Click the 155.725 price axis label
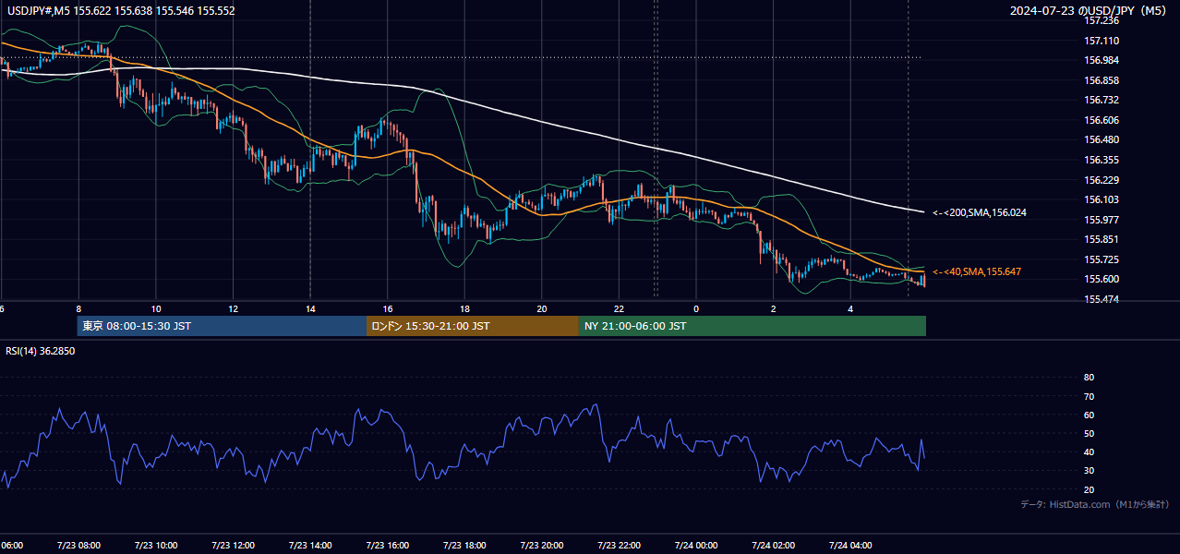Viewport: 1180px width, 554px height. click(x=1102, y=259)
